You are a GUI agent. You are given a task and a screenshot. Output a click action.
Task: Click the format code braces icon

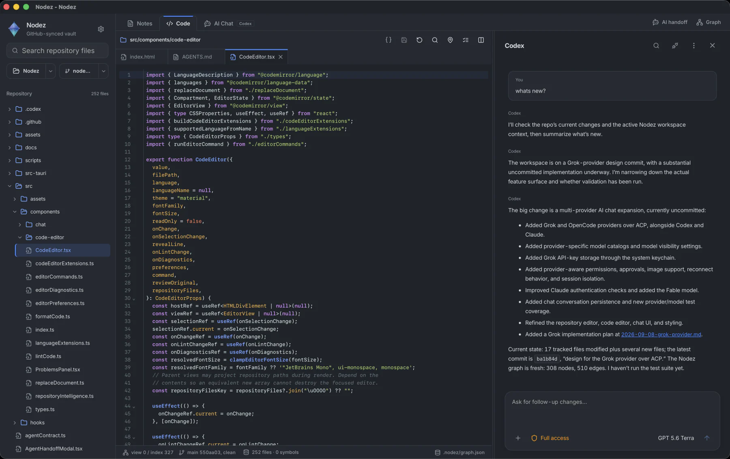coord(388,40)
